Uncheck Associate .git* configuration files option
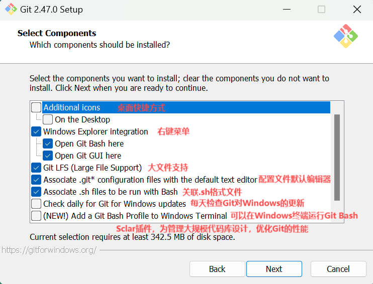 [36, 180]
